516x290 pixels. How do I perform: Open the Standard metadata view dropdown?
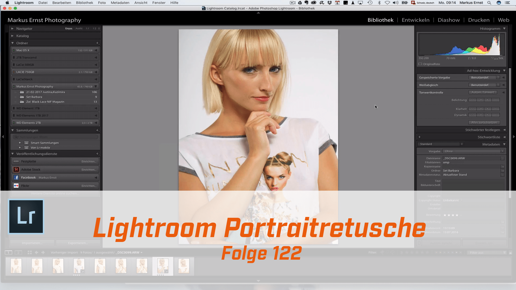(x=441, y=144)
